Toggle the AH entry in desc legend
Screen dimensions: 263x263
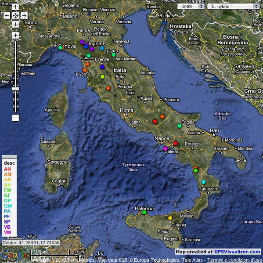pyautogui.click(x=7, y=169)
